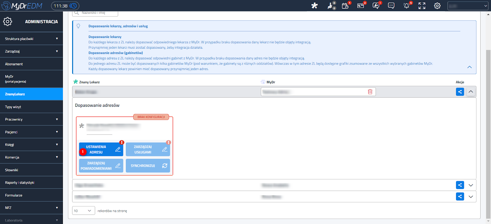Open records per page dropdown showing 10
The image size is (491, 224).
click(x=83, y=211)
